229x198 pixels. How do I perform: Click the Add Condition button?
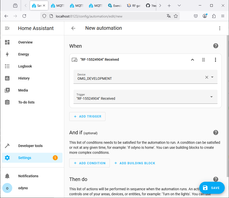click(89, 163)
